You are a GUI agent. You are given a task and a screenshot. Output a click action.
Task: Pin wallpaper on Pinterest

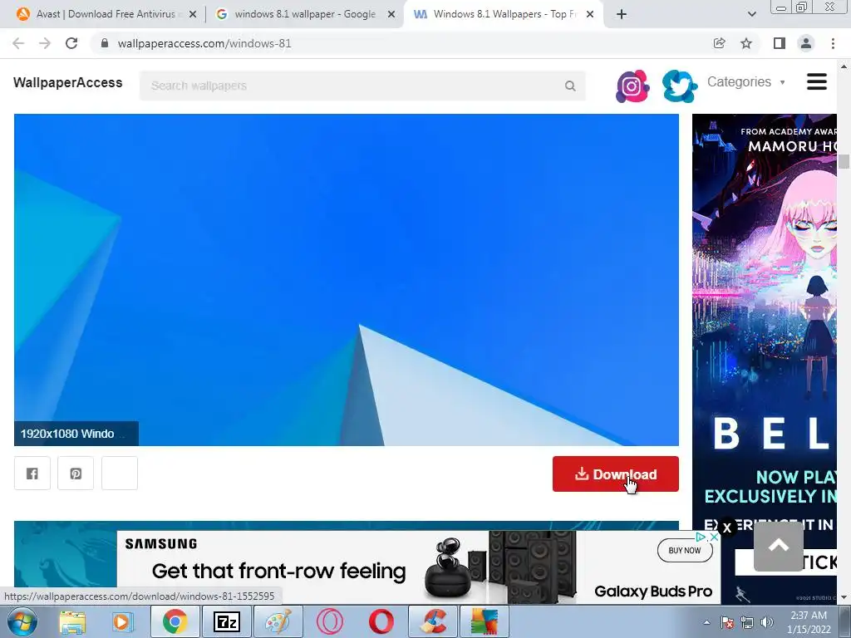click(76, 474)
